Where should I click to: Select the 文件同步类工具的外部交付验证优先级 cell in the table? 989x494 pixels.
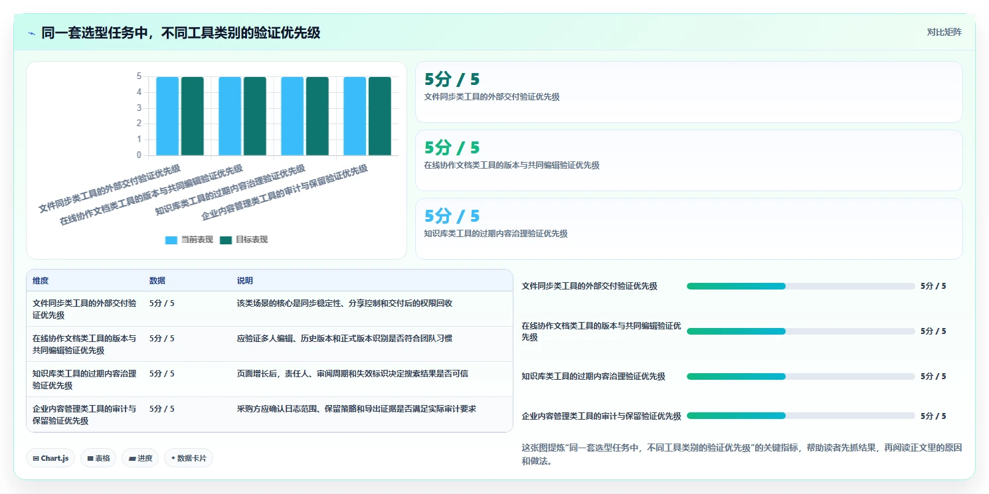coord(84,309)
